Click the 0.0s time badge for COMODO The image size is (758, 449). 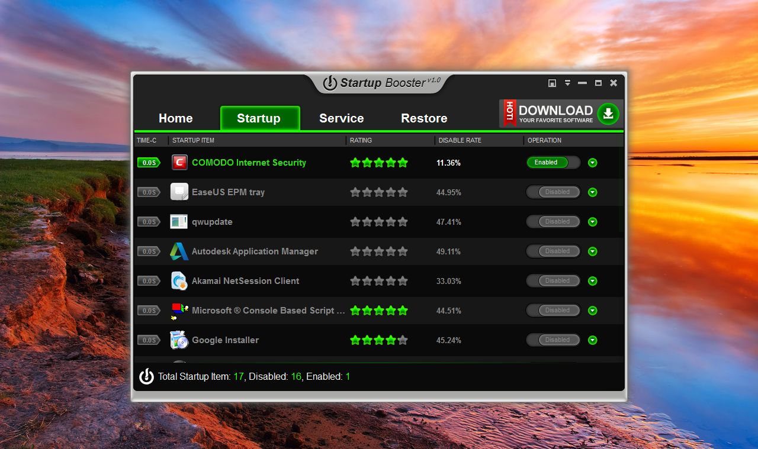tap(149, 163)
